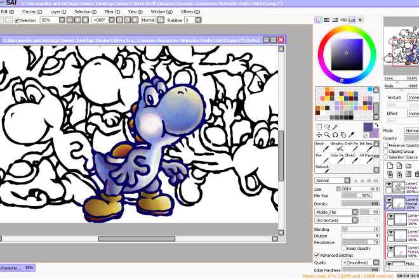Select the Selection Source radio button
Viewport: 419px width, 279px height.
[x=385, y=157]
